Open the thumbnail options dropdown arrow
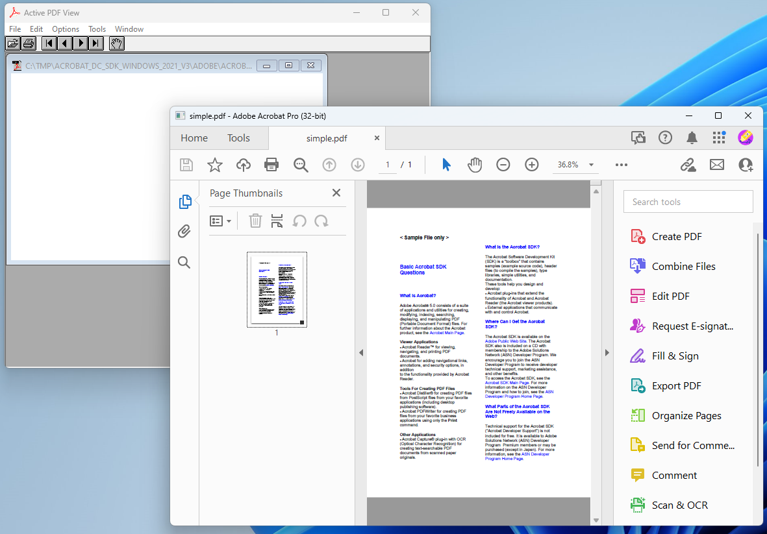 click(230, 221)
